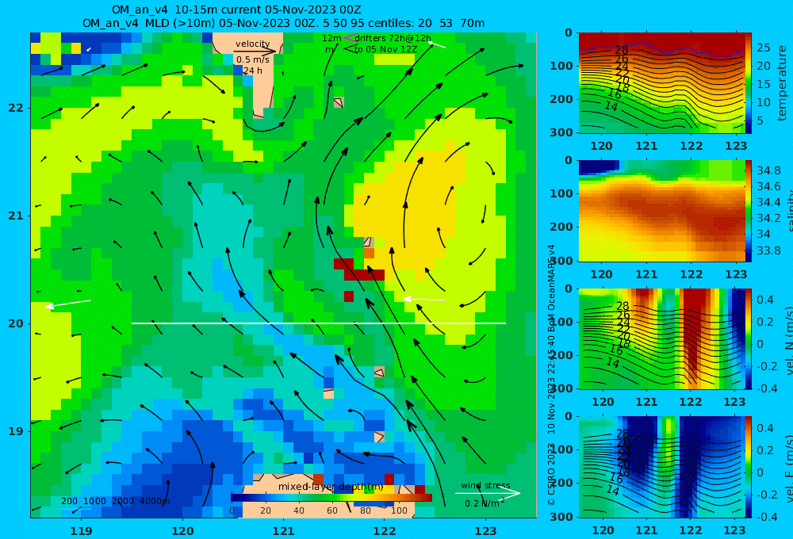
Task: Click the "40" tick on the mixed-layer depth colorbar
Action: coord(299,510)
